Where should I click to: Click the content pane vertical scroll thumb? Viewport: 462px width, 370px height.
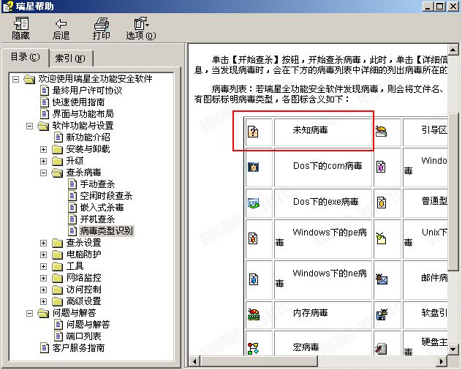pos(452,192)
